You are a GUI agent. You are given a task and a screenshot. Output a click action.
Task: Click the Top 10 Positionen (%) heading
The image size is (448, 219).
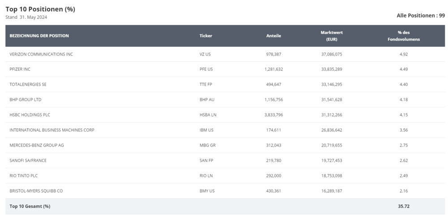pyautogui.click(x=40, y=9)
